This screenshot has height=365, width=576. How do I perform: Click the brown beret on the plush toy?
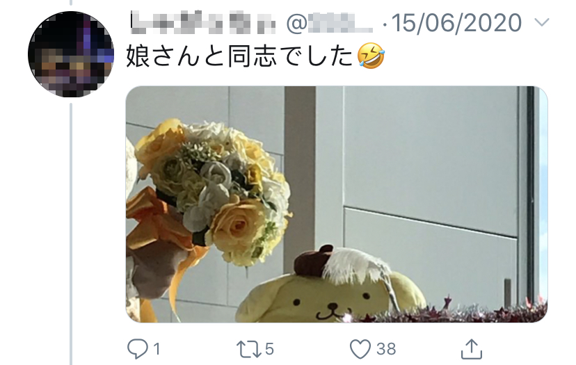click(x=312, y=261)
